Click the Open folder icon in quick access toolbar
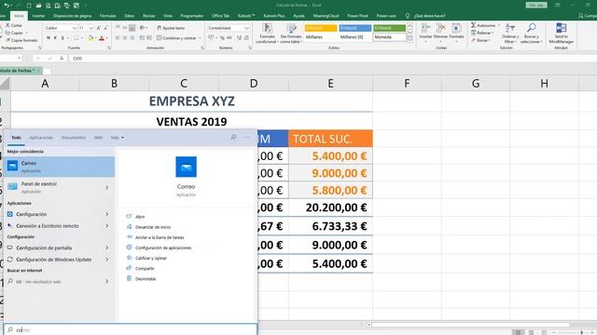The width and height of the screenshot is (597, 335). [38, 6]
